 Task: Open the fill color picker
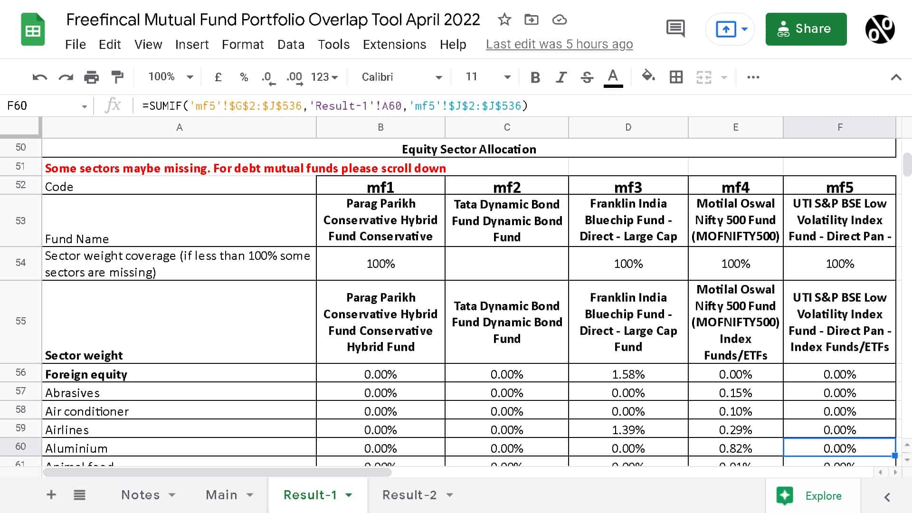coord(648,76)
